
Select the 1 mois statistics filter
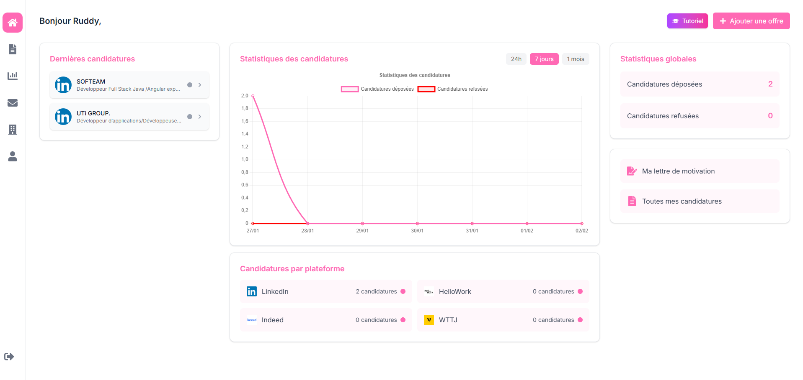coord(575,59)
